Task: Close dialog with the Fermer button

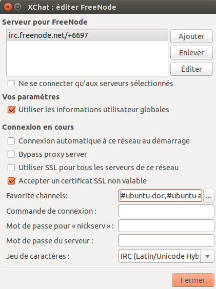Action: pos(193,280)
